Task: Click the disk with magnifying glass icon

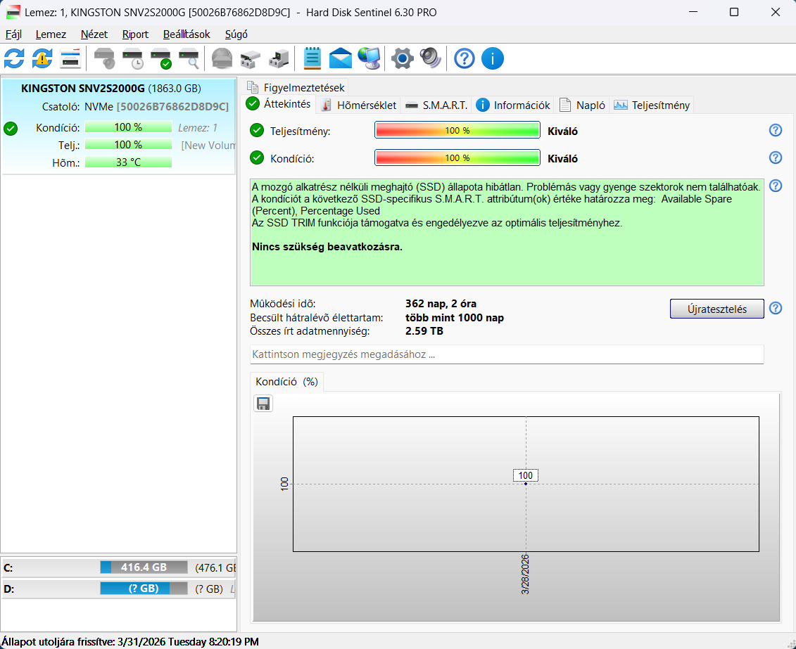Action: coord(189,58)
